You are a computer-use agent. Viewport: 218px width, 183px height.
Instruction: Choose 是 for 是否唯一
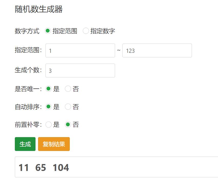[48, 89]
